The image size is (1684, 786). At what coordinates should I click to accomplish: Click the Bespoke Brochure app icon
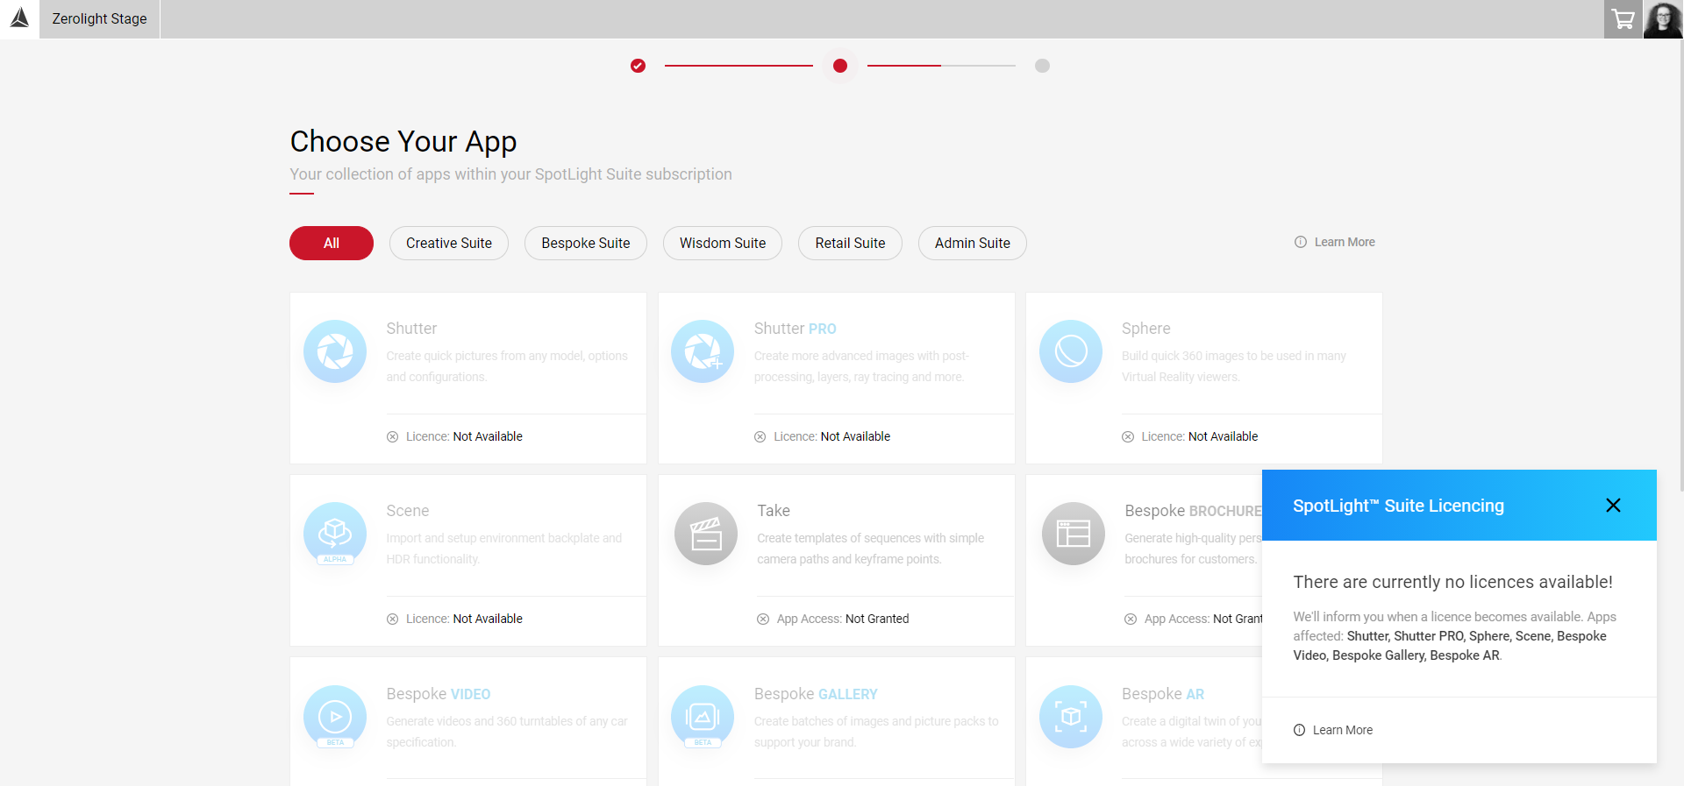[1074, 534]
